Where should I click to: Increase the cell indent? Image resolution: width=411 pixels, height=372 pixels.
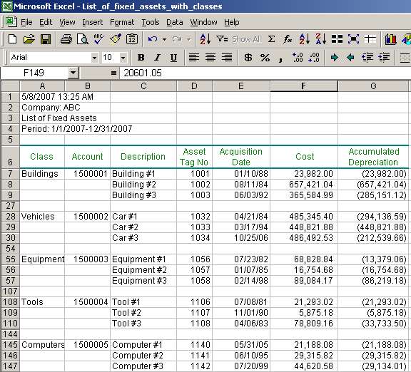384,57
